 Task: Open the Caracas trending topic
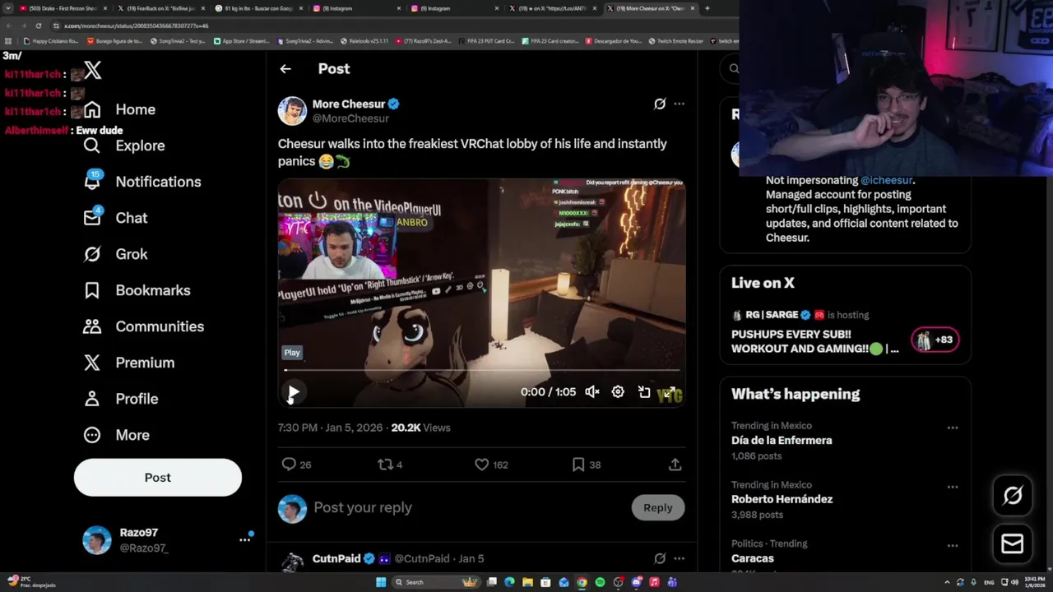click(753, 558)
